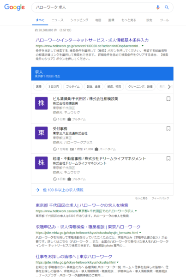Click もっと見る below the jobs panel
Screen dimensions: 186x277
pos(141,198)
